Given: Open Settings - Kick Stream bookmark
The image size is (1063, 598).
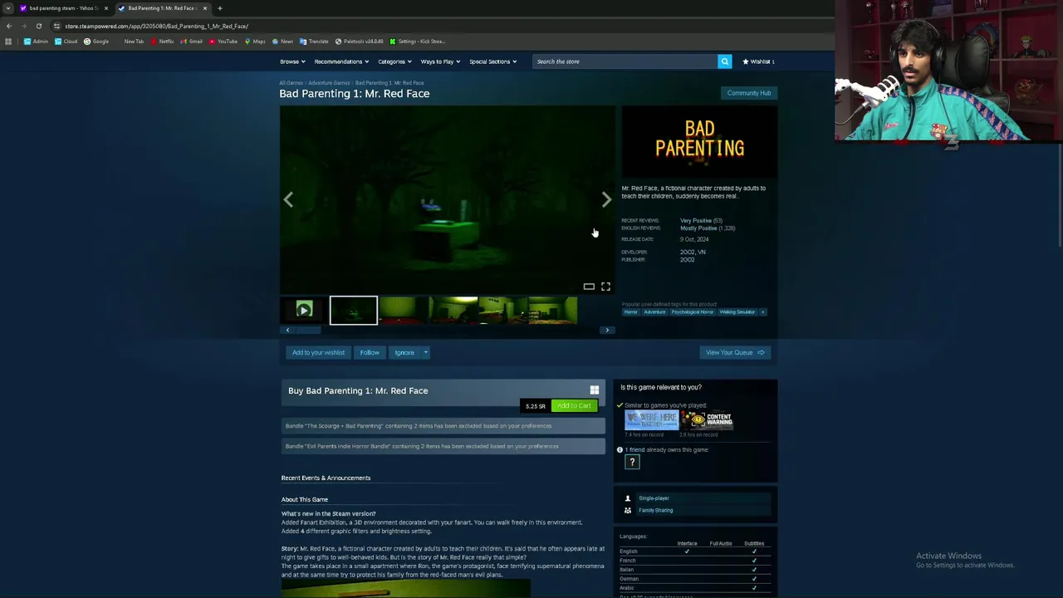Looking at the screenshot, I should pyautogui.click(x=417, y=42).
